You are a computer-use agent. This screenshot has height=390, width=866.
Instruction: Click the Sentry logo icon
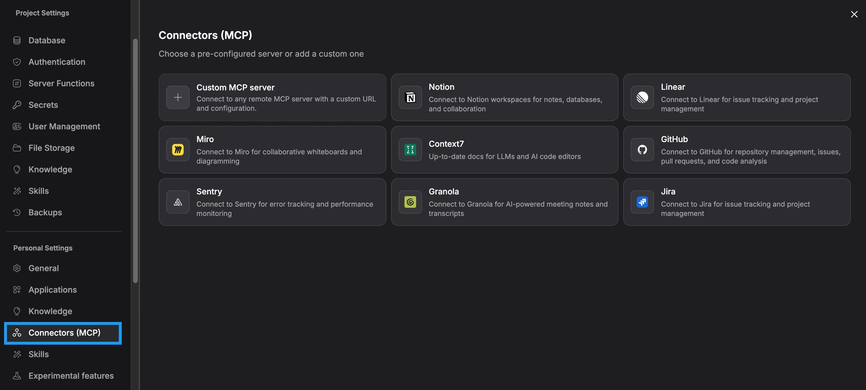pyautogui.click(x=178, y=202)
